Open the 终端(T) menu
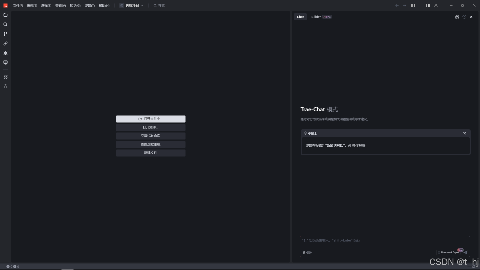 [89, 5]
